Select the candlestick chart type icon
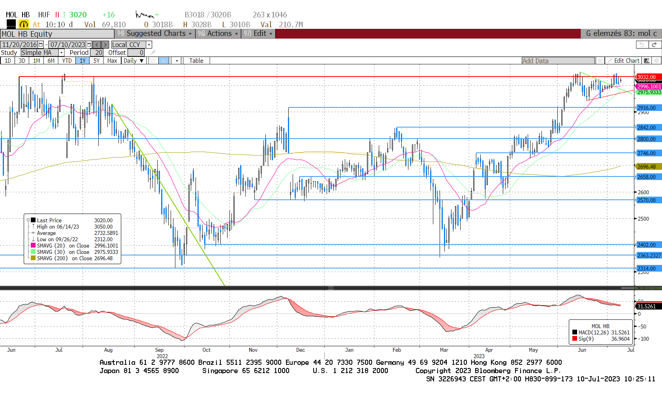The height and width of the screenshot is (396, 662). pos(164,61)
